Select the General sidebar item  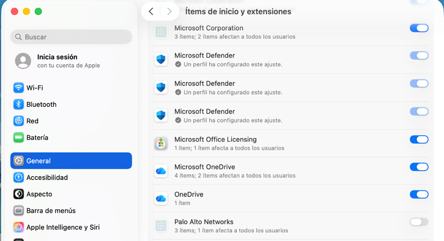[x=71, y=161]
